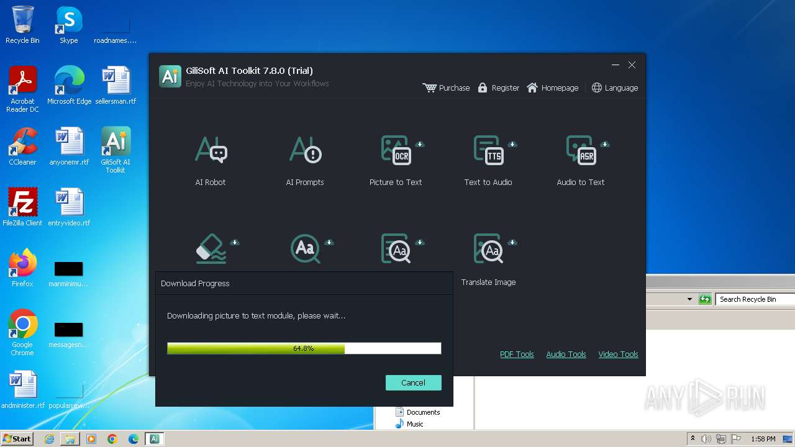Click the network tray icon

coord(721,439)
